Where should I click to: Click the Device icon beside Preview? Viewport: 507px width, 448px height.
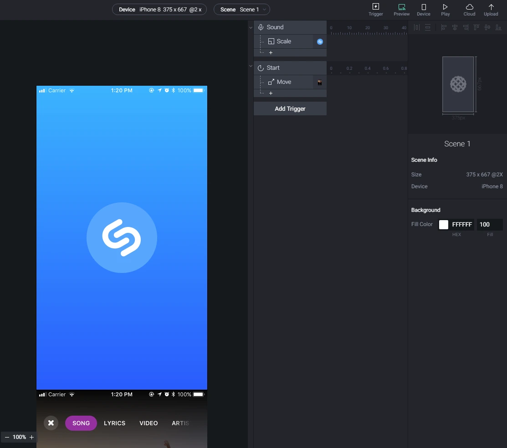click(424, 10)
